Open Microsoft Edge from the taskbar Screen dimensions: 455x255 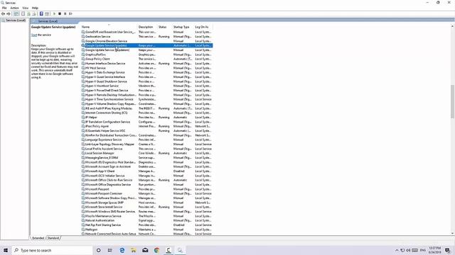click(x=122, y=250)
